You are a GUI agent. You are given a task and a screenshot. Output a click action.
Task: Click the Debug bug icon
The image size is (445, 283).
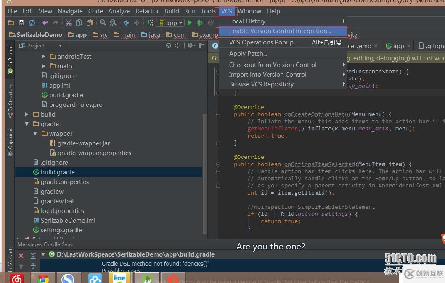pyautogui.click(x=200, y=23)
